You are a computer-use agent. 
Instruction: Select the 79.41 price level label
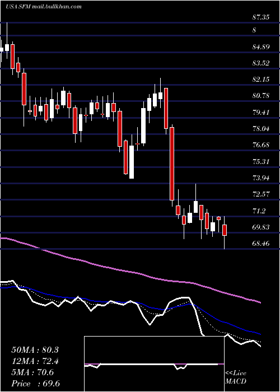[x=261, y=112]
